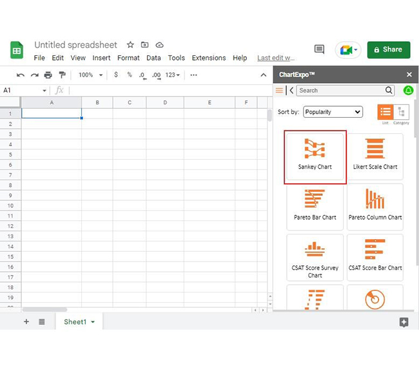This screenshot has width=419, height=371.
Task: Click the search magnifier icon in ChartExpo
Action: coord(389,90)
